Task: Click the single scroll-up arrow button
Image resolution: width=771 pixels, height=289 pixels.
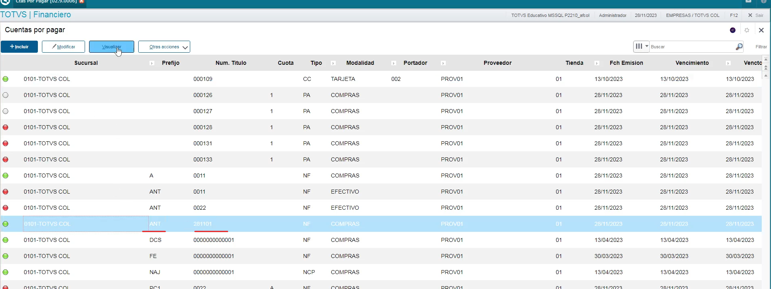Action: point(766,75)
